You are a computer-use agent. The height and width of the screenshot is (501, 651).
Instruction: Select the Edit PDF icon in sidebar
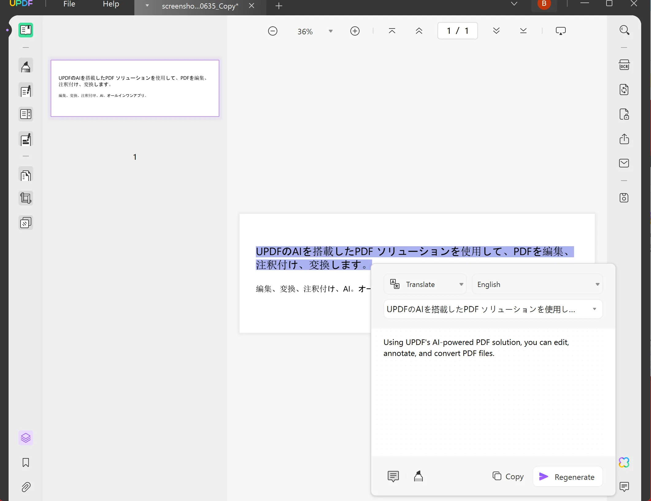click(x=26, y=90)
